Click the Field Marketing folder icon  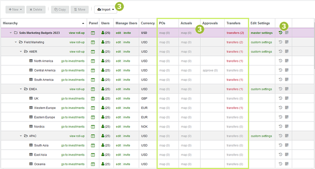tap(21, 42)
